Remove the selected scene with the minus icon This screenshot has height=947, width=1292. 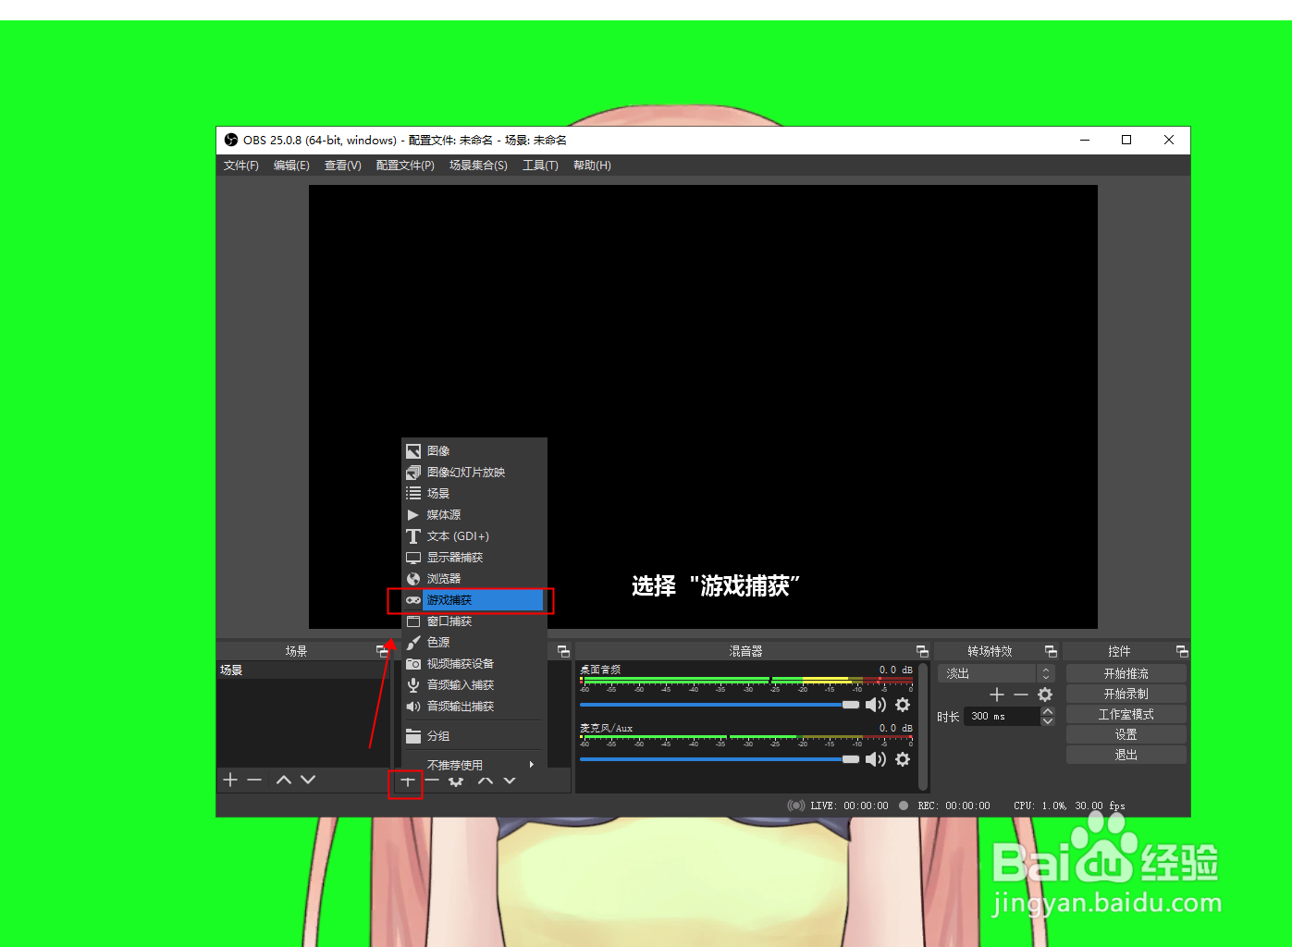coord(254,781)
